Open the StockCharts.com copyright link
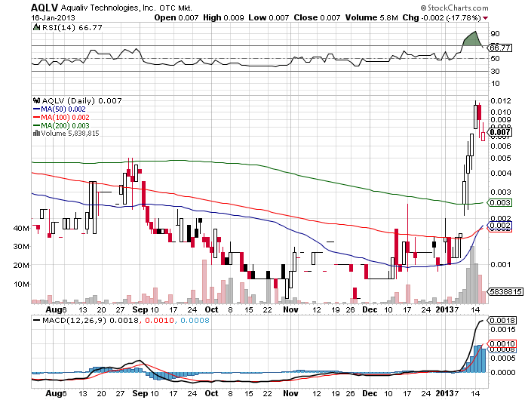This screenshot has width=528, height=400. (454, 8)
